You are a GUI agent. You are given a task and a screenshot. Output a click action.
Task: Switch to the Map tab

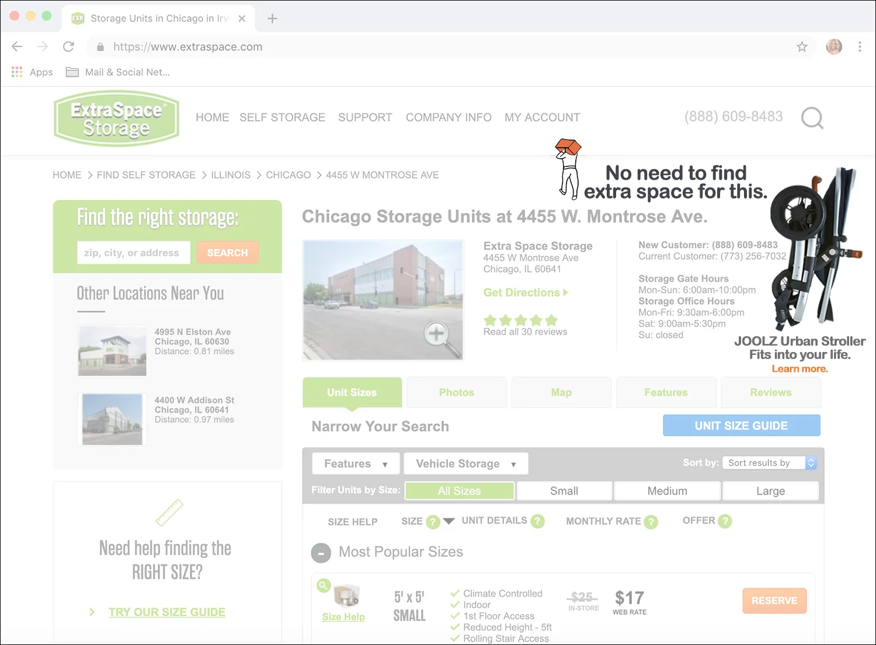point(561,392)
